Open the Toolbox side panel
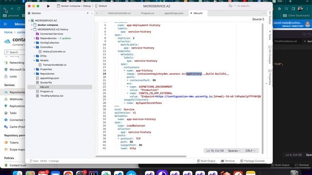Screen dimensions: 312x175 [x=270, y=18]
